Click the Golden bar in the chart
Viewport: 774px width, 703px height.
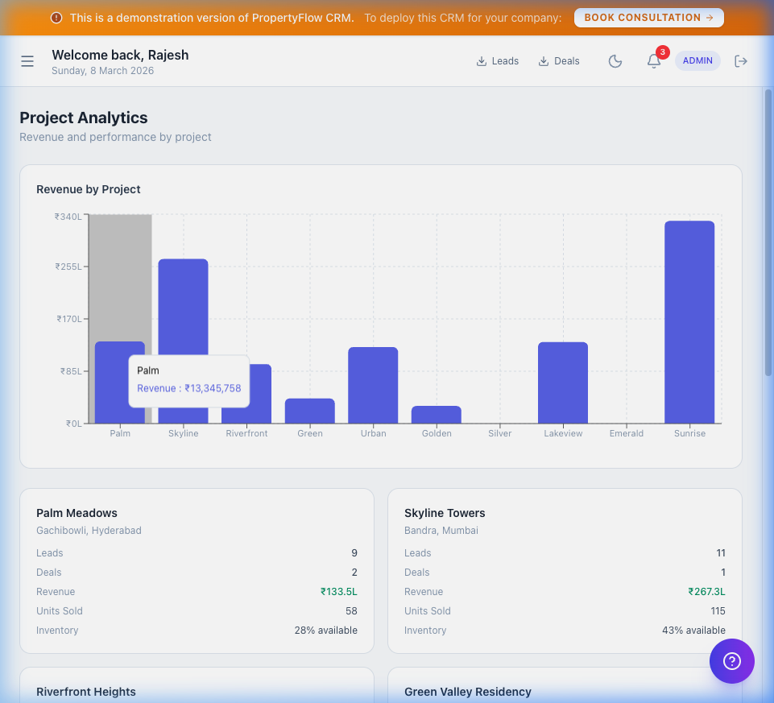(x=436, y=415)
